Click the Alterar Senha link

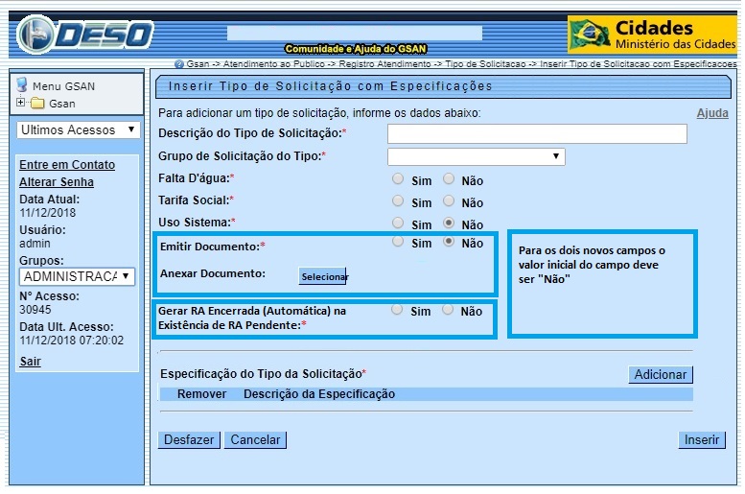(56, 182)
